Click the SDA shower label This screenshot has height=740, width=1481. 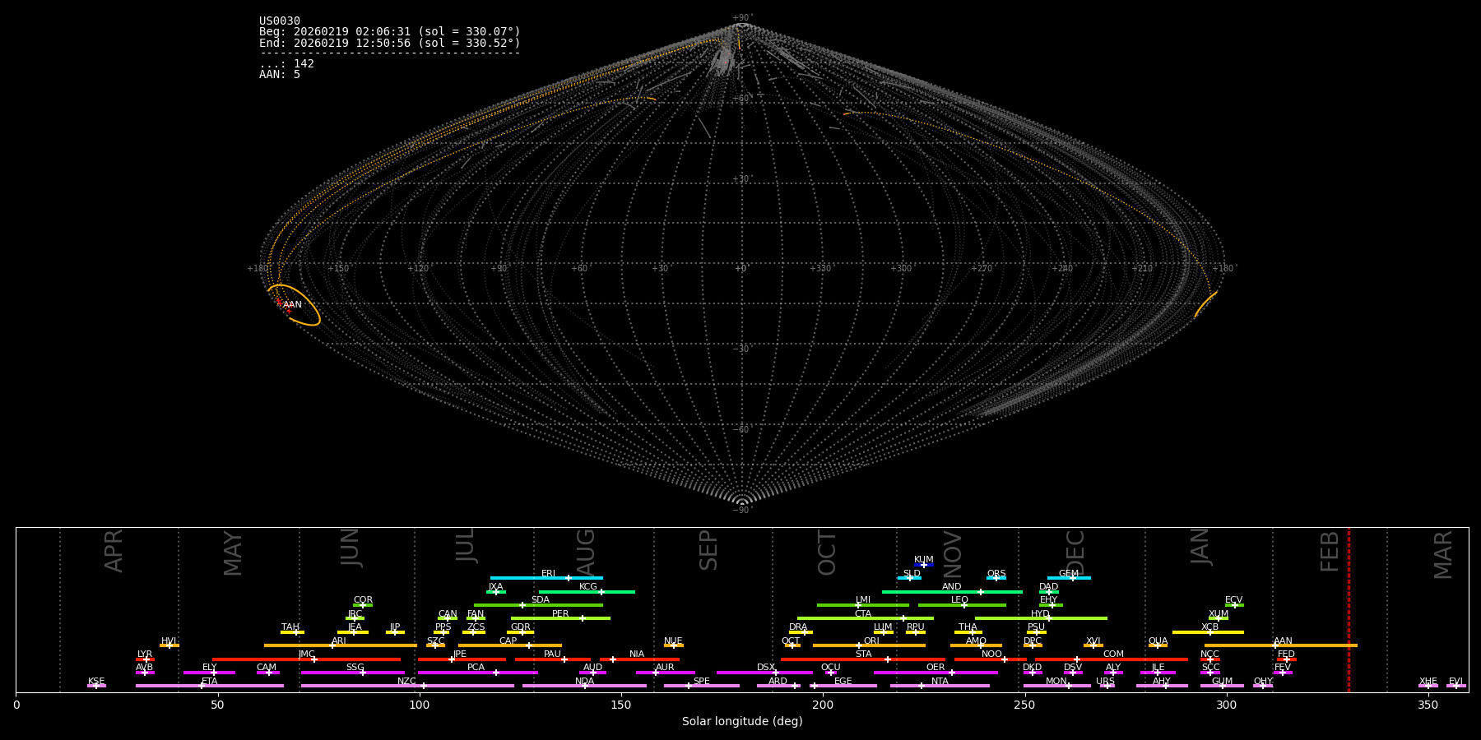tap(541, 600)
